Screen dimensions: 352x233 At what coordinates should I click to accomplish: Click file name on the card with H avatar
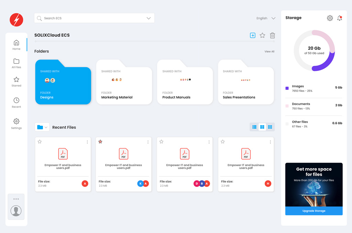click(x=246, y=166)
